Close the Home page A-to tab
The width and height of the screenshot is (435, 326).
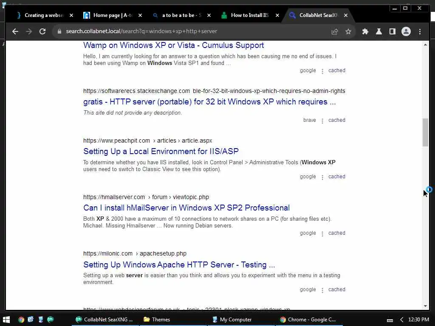coord(140,15)
